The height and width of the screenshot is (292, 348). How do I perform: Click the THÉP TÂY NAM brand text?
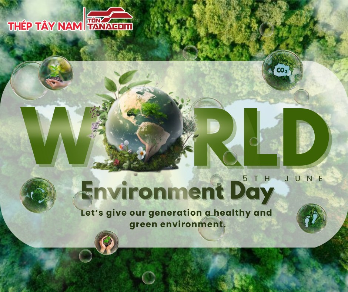click(x=44, y=26)
